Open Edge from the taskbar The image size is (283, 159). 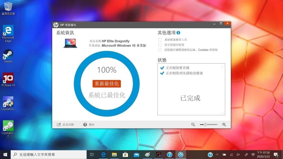click(x=103, y=155)
